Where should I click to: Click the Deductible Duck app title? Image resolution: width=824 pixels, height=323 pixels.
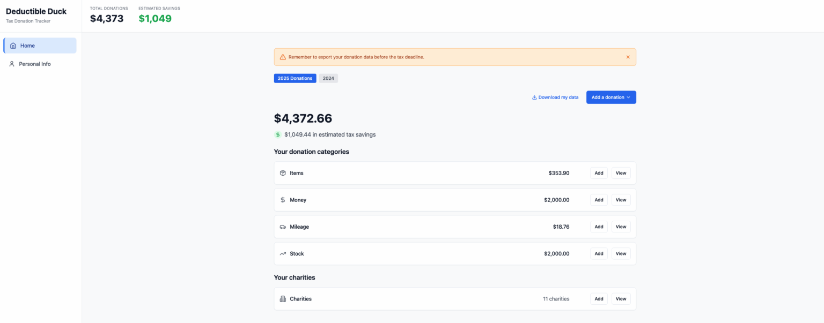tap(36, 11)
